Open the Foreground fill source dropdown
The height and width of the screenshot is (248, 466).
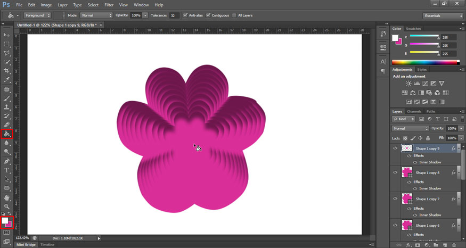click(x=37, y=15)
